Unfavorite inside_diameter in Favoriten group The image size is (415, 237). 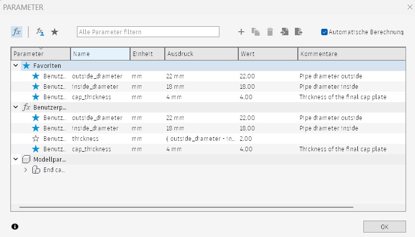tap(35, 86)
